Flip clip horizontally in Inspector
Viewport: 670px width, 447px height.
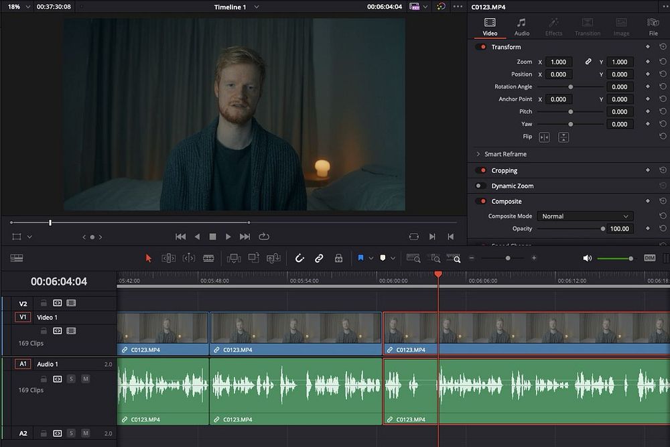544,137
